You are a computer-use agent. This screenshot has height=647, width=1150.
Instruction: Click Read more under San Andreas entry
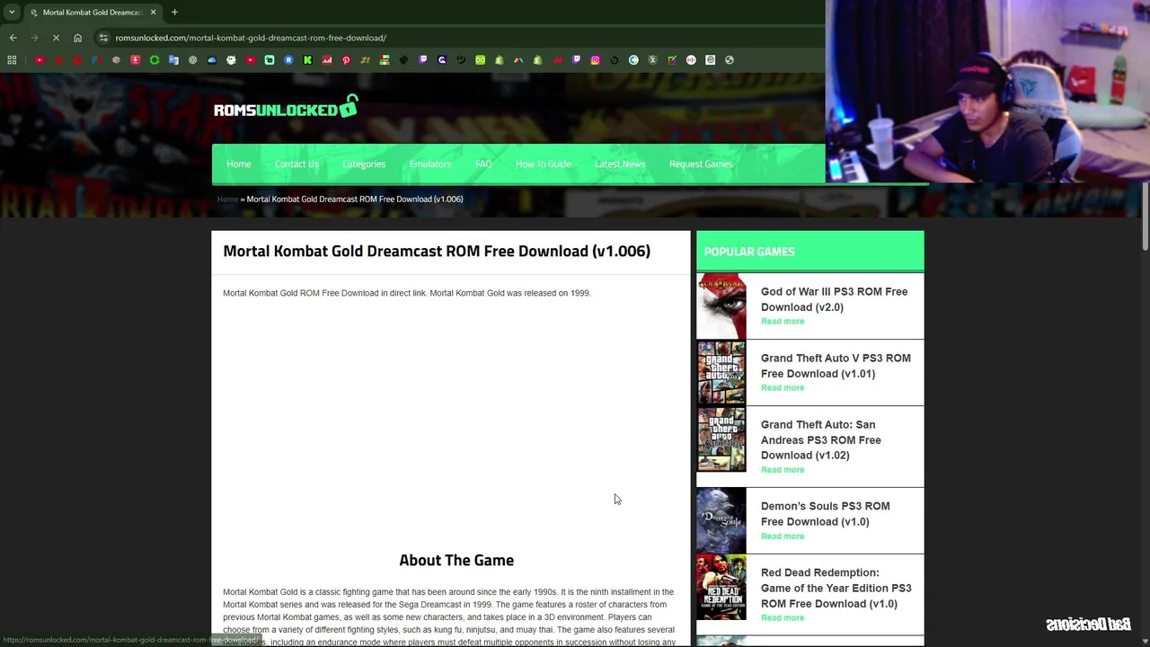pyautogui.click(x=783, y=469)
